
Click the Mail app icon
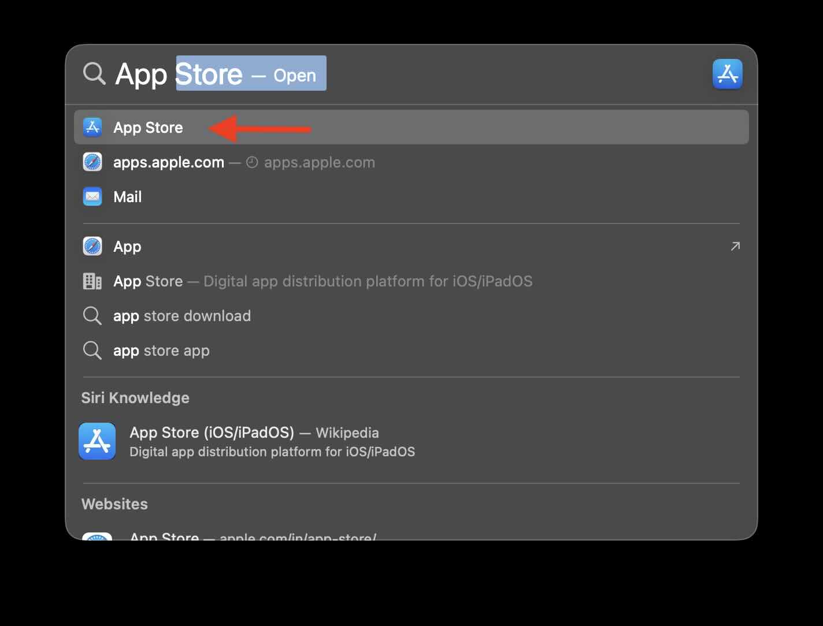click(x=92, y=196)
